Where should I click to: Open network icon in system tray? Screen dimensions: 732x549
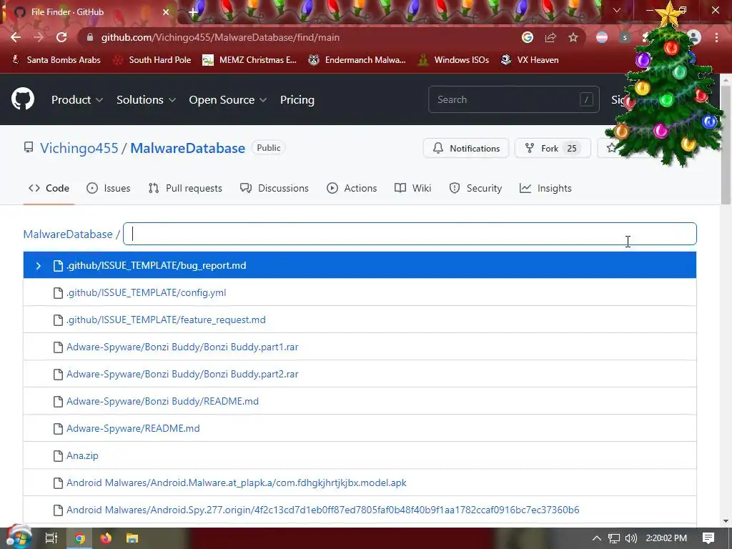coord(614,538)
